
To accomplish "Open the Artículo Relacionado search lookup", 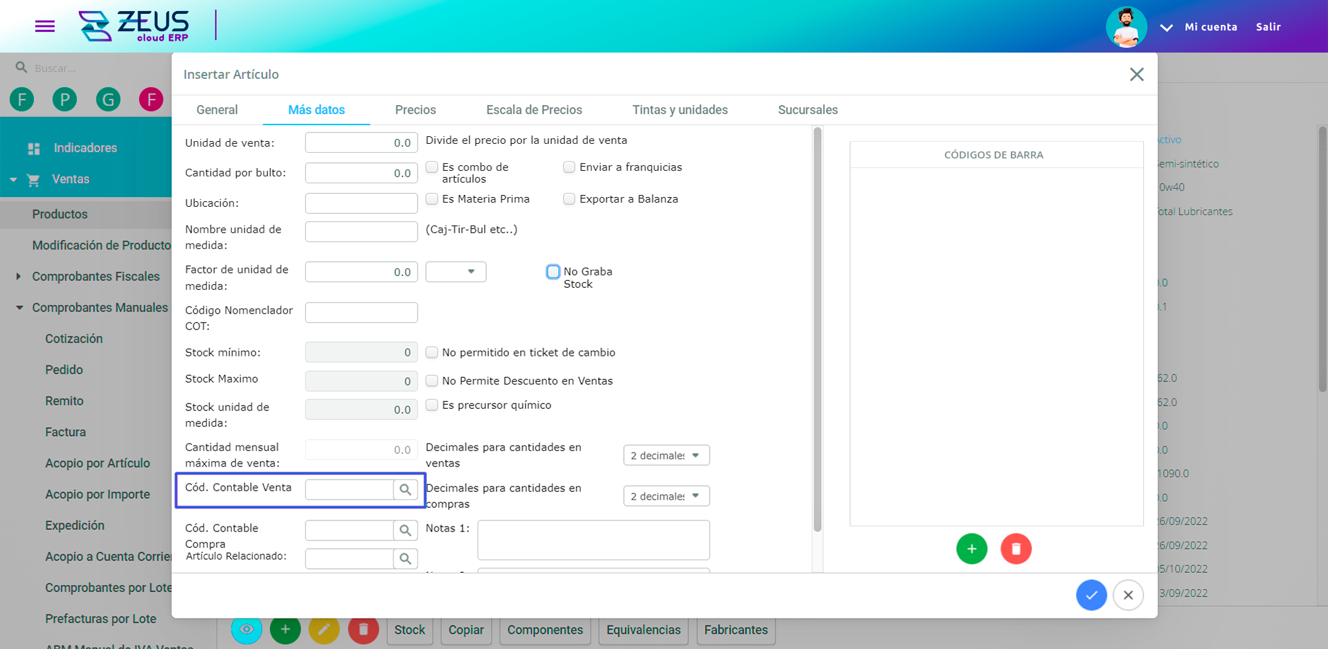I will pyautogui.click(x=405, y=558).
